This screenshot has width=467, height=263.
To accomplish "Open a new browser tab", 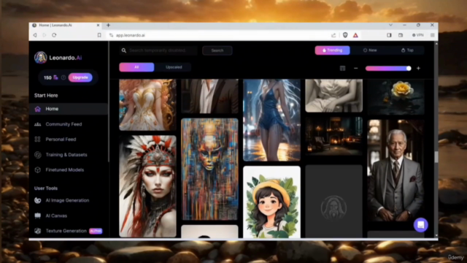I will point(108,26).
